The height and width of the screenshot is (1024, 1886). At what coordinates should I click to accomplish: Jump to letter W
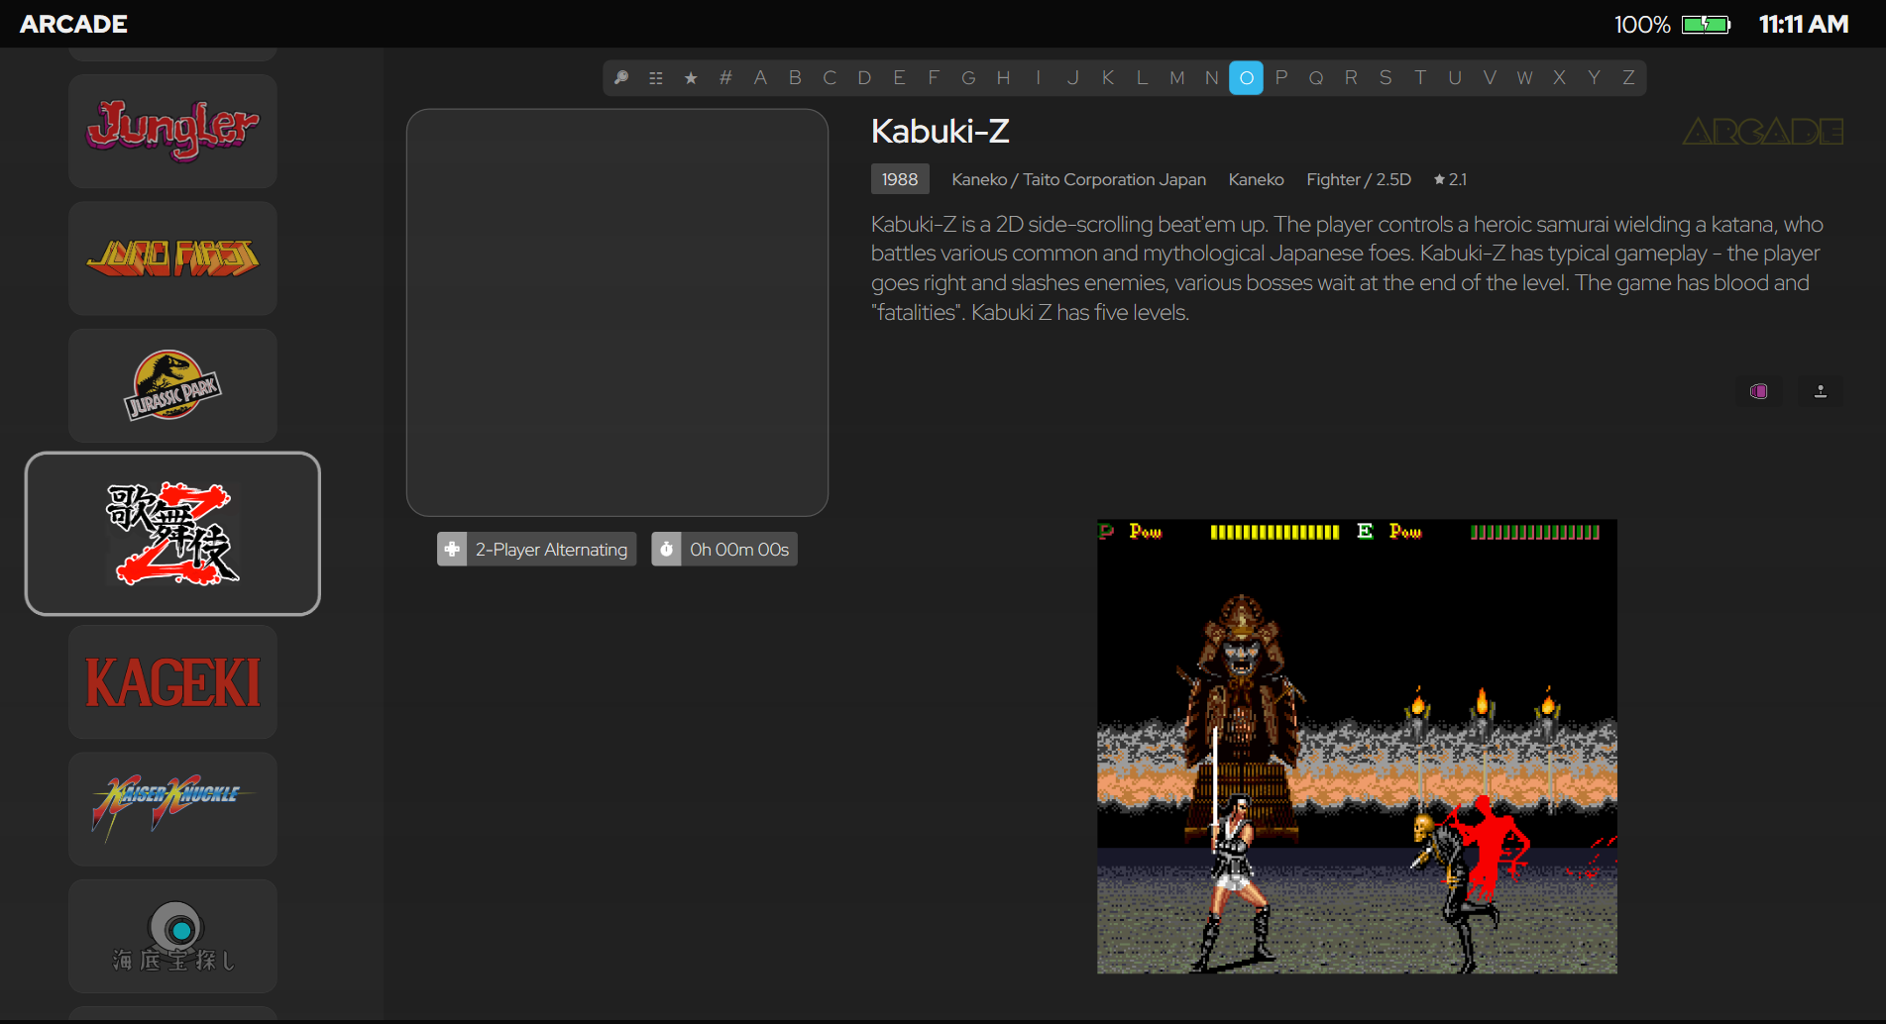coord(1524,78)
